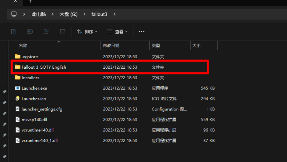
Task: Sort by the 类型 column header
Action: (156, 46)
